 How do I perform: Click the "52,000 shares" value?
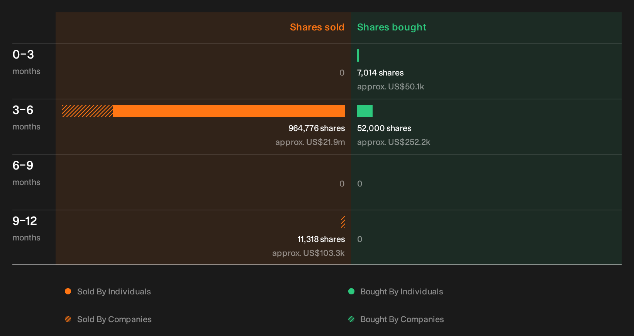pos(384,128)
